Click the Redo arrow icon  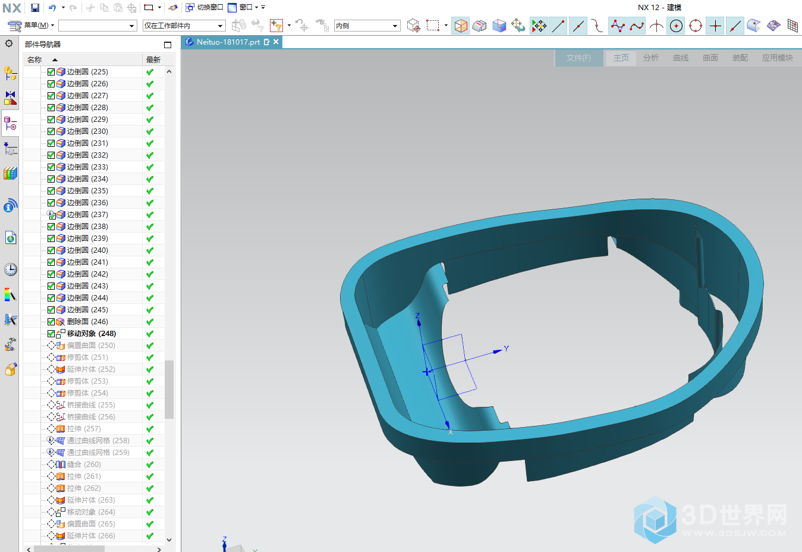click(73, 8)
